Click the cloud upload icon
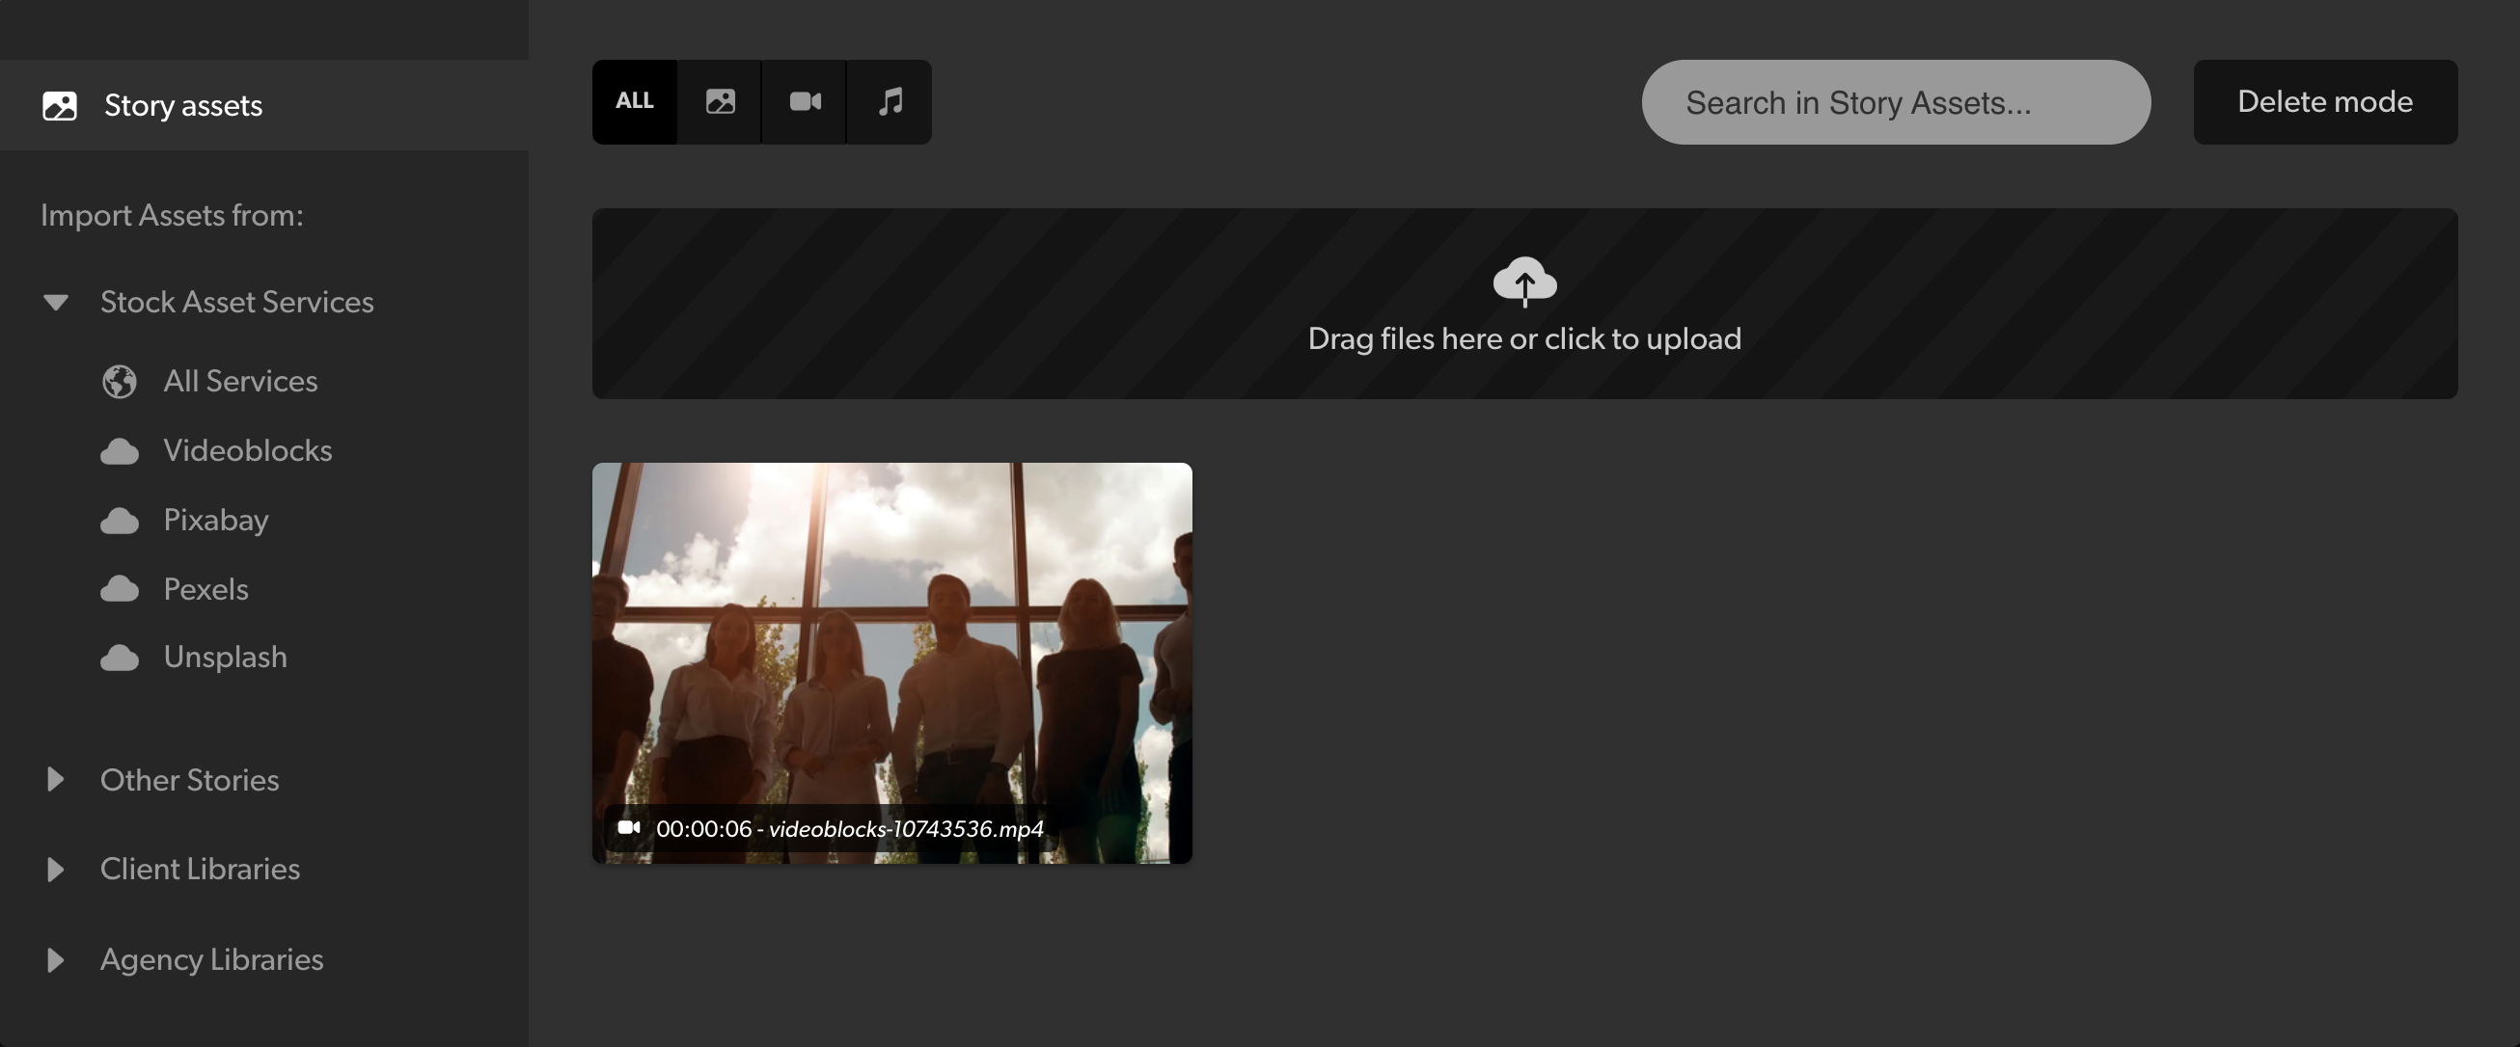The image size is (2520, 1047). click(x=1524, y=282)
